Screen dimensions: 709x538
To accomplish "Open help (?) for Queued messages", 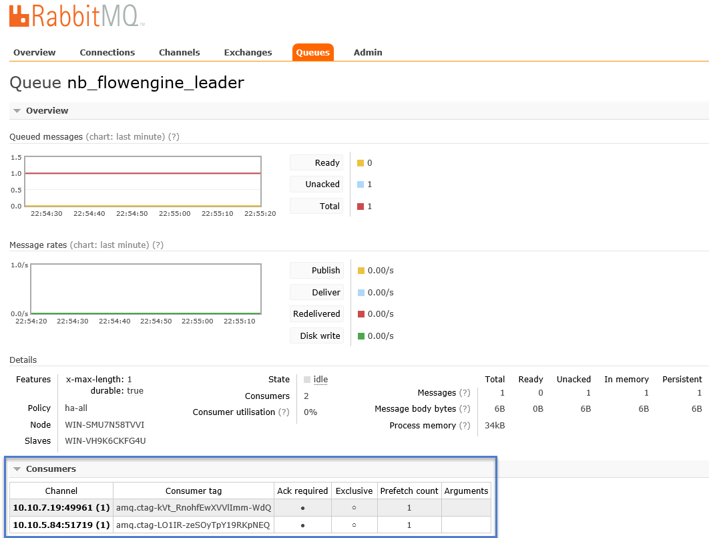I will (x=174, y=136).
